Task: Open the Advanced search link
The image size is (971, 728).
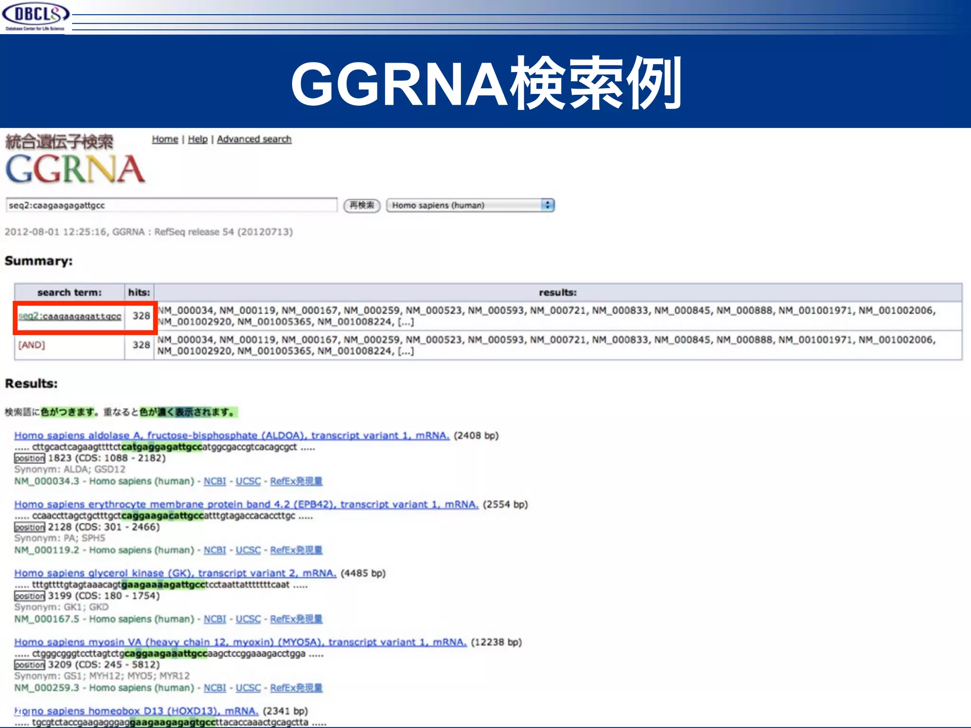Action: tap(254, 139)
